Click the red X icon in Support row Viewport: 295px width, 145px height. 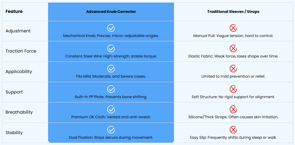tap(233, 89)
